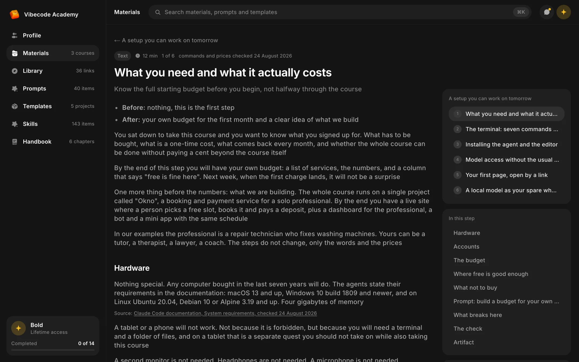
Task: Open the Skills section
Action: 53,124
